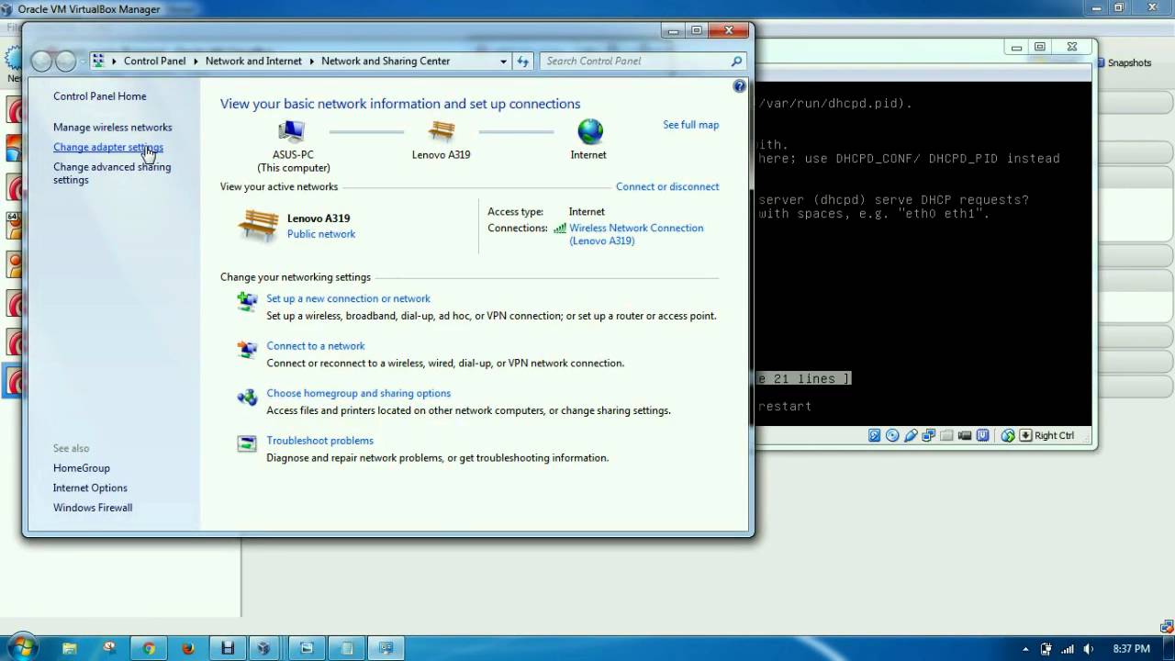This screenshot has height=661, width=1175.
Task: Open Change adapter settings
Action: pos(108,147)
